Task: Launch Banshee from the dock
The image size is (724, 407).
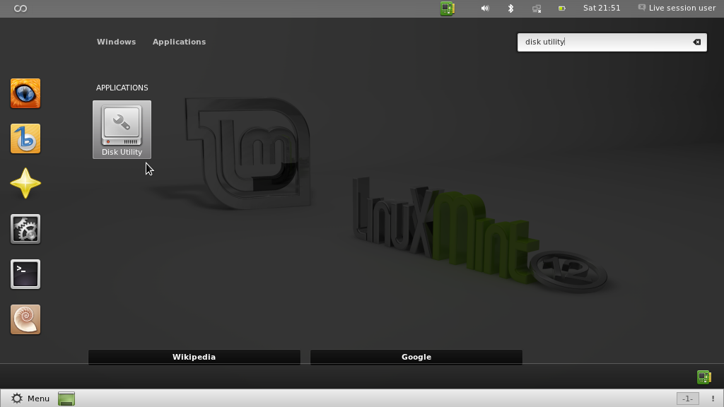Action: tap(25, 138)
